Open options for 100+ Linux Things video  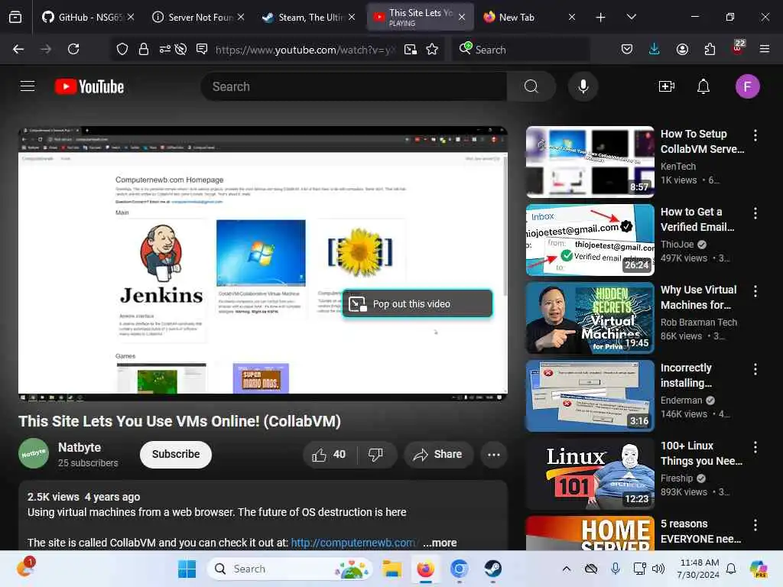755,447
